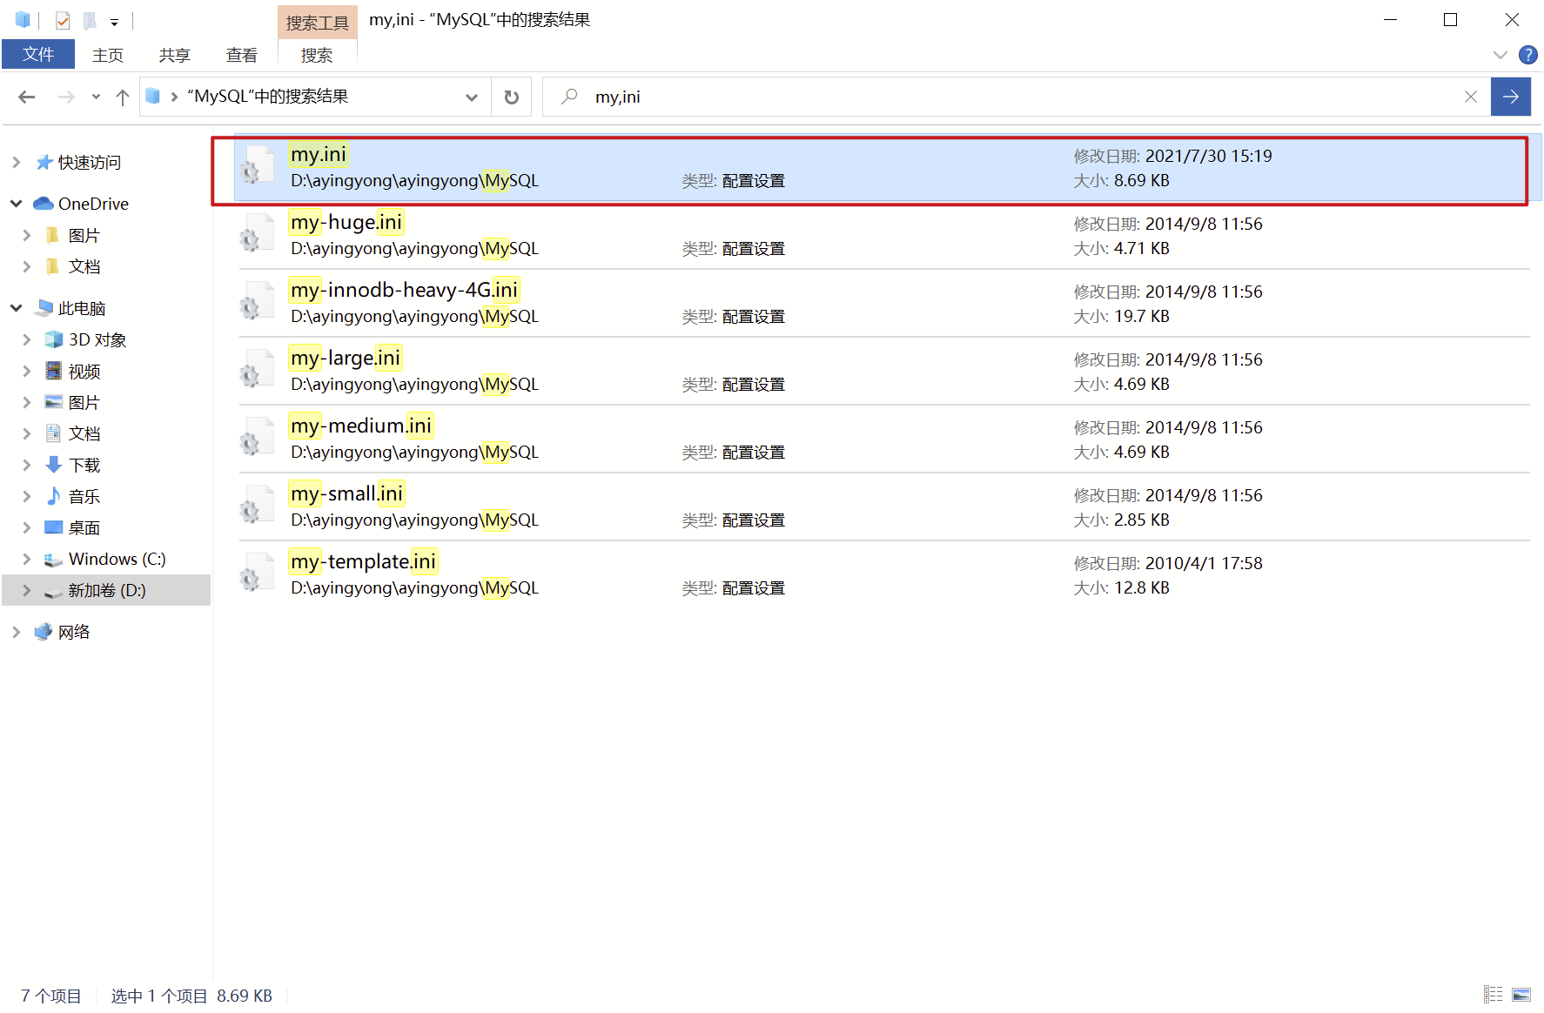Collapse the 此电脑 tree node
Viewport: 1544px width, 1013px height.
coord(17,308)
